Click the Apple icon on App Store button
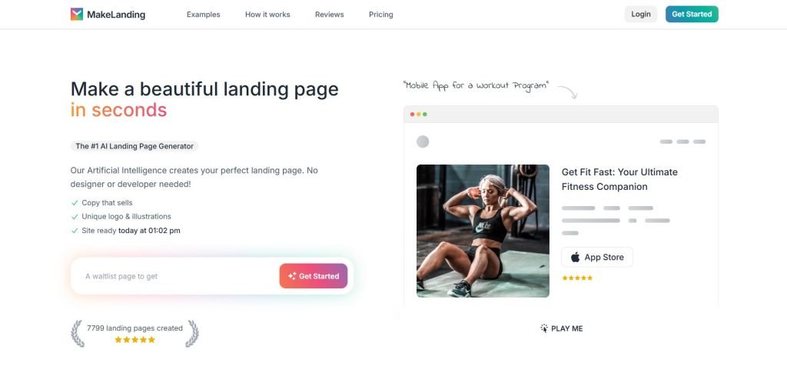Screen dimensions: 787x376 coord(575,257)
